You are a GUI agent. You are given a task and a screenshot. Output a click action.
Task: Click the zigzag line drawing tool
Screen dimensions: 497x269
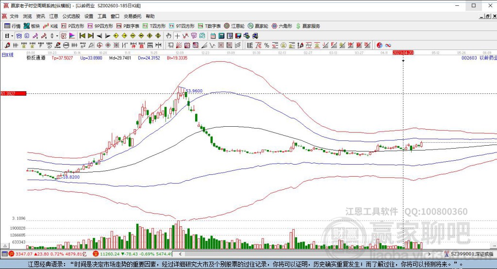[213, 45]
